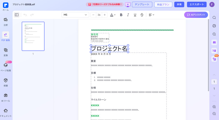Click the マイルストーン heading
Image resolution: width=219 pixels, height=120 pixels.
coord(99,100)
